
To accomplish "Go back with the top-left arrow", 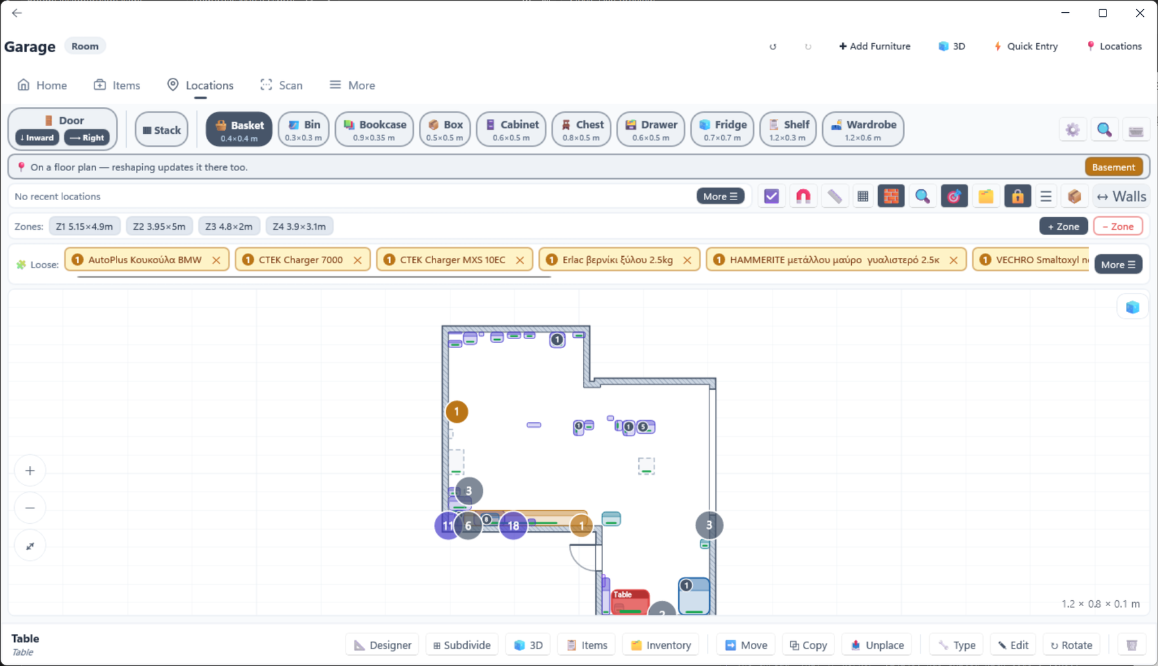I will tap(17, 13).
